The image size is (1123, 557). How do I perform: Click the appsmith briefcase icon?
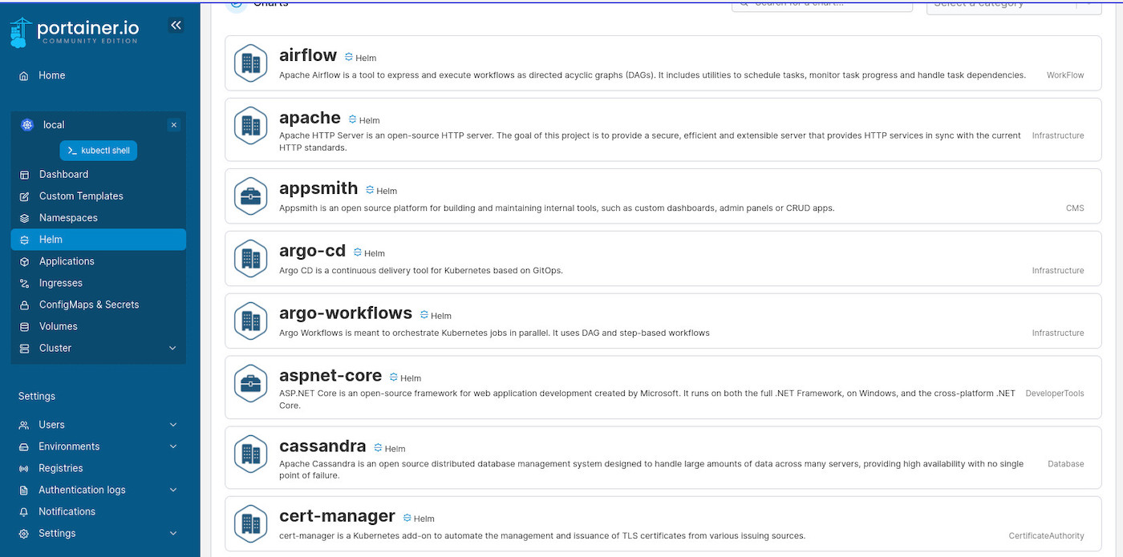click(x=250, y=196)
